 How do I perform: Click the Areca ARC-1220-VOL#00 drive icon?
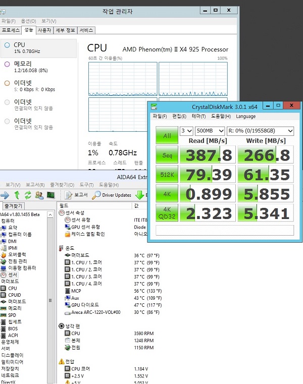pyautogui.click(x=67, y=312)
